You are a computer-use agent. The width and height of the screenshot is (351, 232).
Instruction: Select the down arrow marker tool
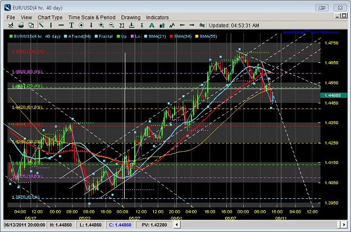coord(91,25)
